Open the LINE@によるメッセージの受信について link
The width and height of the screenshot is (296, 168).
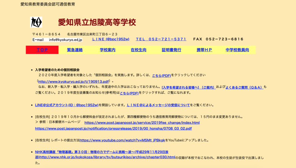[158, 105]
